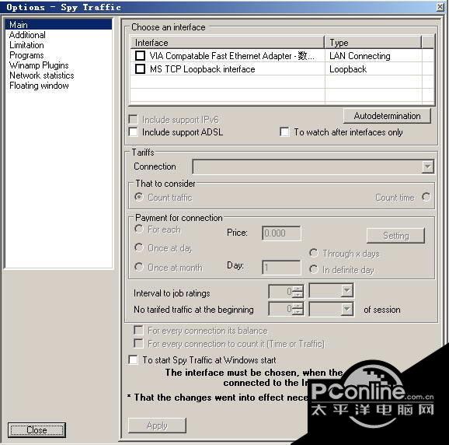Click the Close button
The width and height of the screenshot is (449, 445).
tap(37, 430)
